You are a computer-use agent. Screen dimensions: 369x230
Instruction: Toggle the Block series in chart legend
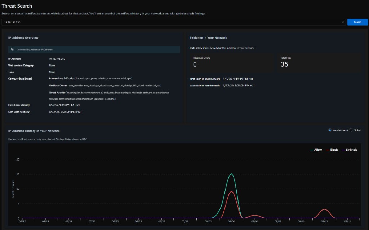(332, 150)
